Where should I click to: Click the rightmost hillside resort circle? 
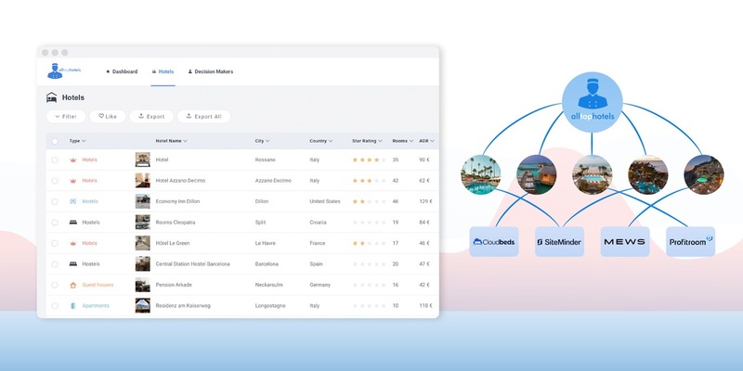(704, 174)
